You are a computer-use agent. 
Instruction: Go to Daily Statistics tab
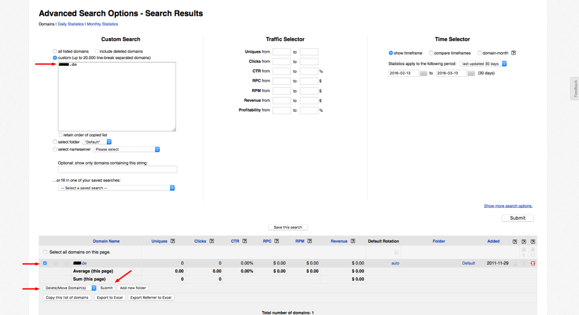coord(71,24)
